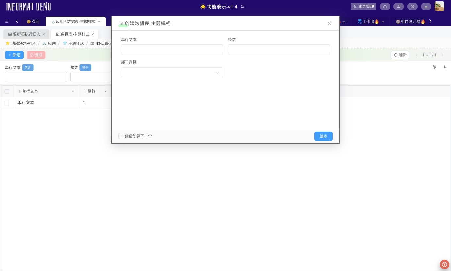Click the feedback message icon in top bar

coord(399,6)
